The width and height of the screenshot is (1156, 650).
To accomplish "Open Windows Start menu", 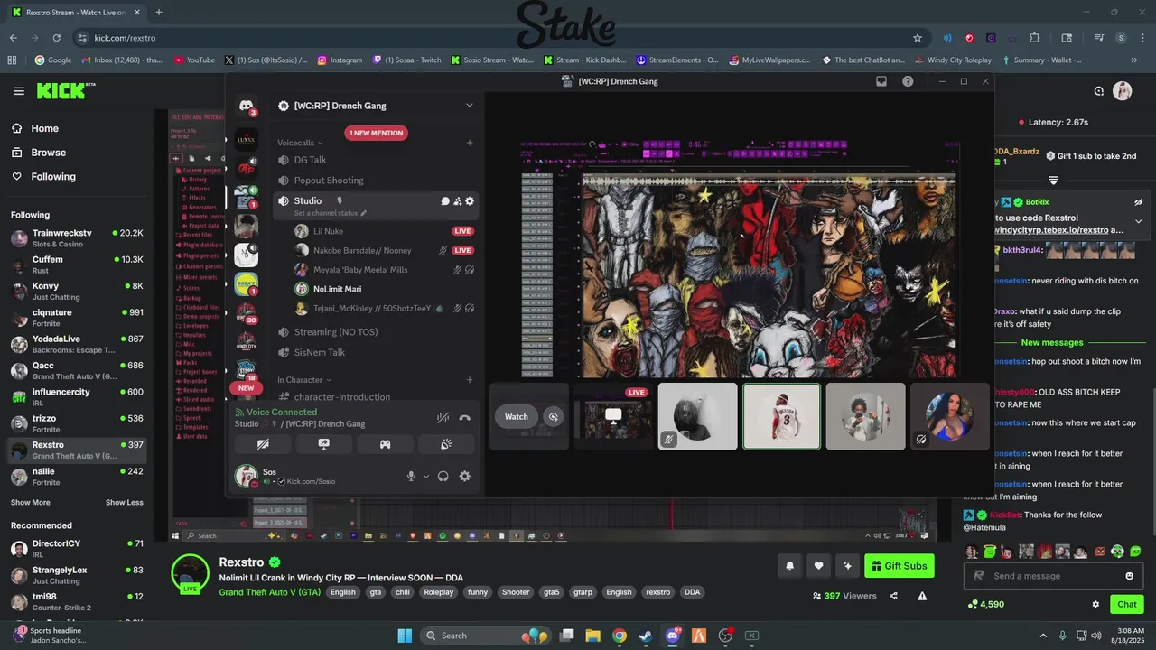I will pos(405,636).
